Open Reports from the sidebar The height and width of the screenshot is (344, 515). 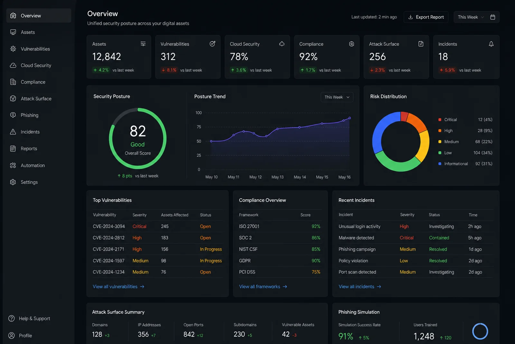[x=39, y=149]
